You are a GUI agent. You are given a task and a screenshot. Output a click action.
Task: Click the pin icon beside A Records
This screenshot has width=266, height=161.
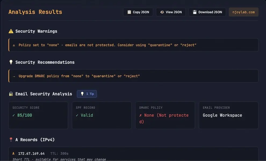11,140
